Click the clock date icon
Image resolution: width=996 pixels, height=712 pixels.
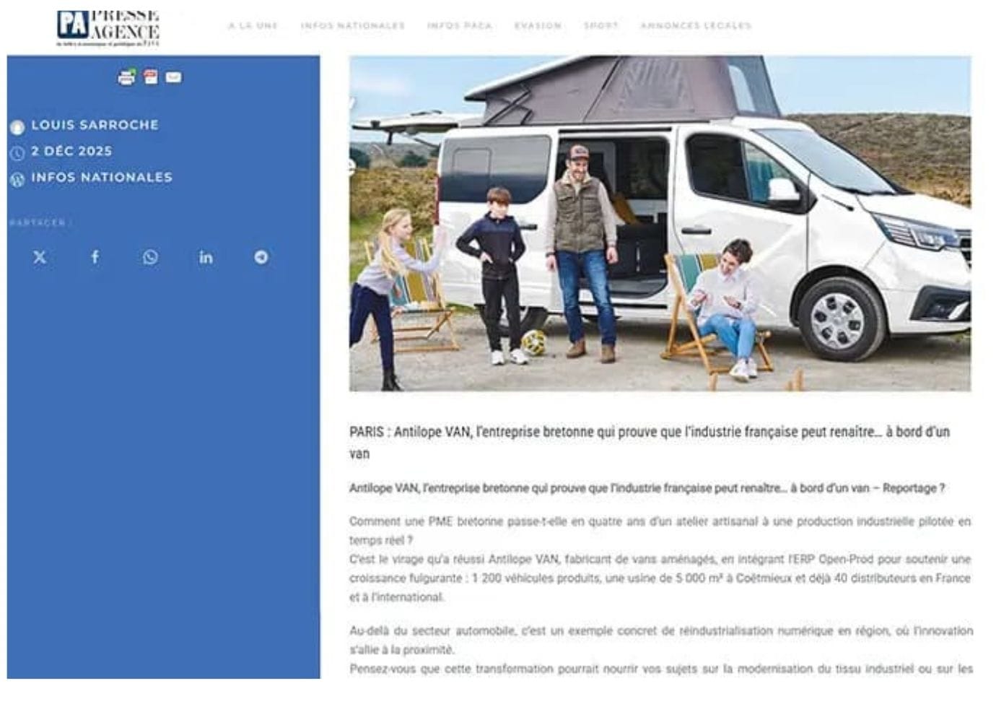point(17,153)
